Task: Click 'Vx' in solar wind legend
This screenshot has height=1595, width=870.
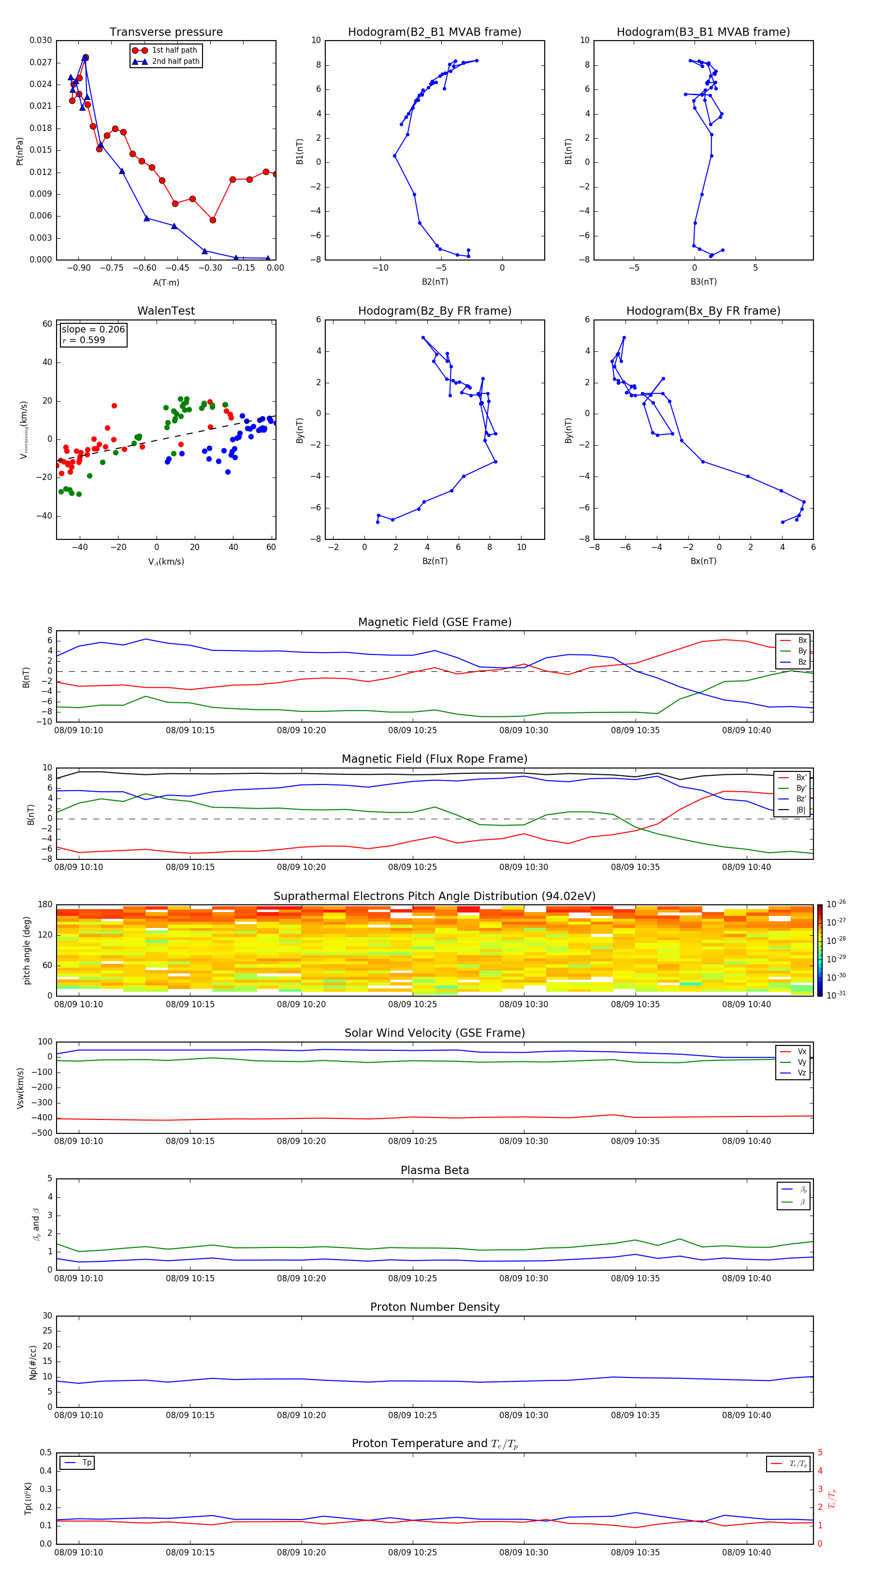Action: click(x=802, y=1051)
